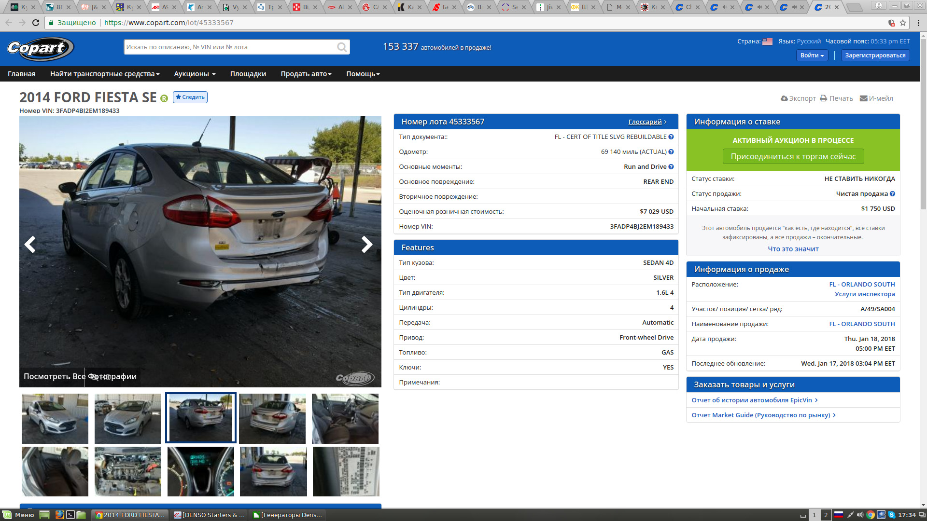Bookmark page with star icon
Viewport: 927px width, 521px height.
pyautogui.click(x=903, y=23)
